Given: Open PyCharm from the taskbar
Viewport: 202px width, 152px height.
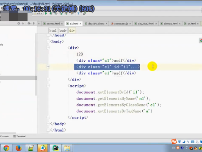Looking at the screenshot, I should pyautogui.click(x=55, y=148).
